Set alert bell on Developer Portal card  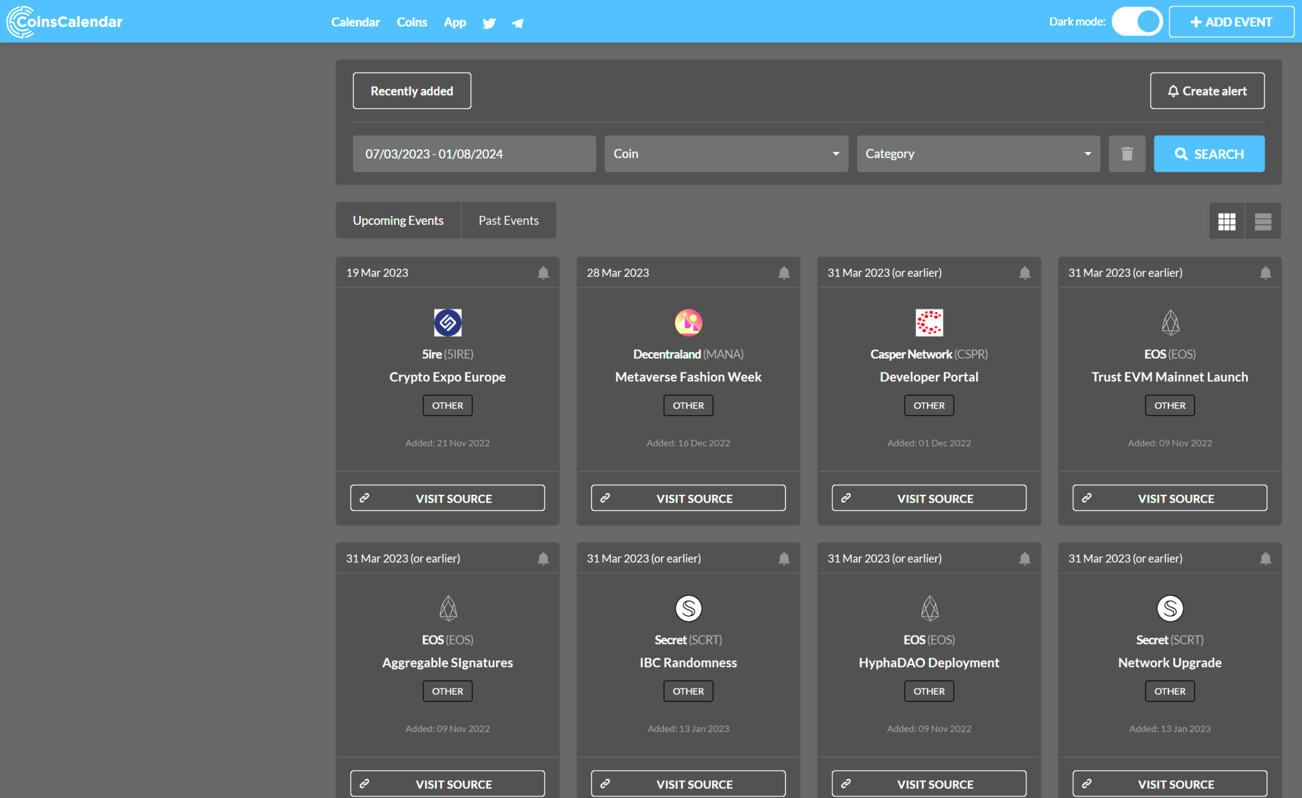(1025, 273)
